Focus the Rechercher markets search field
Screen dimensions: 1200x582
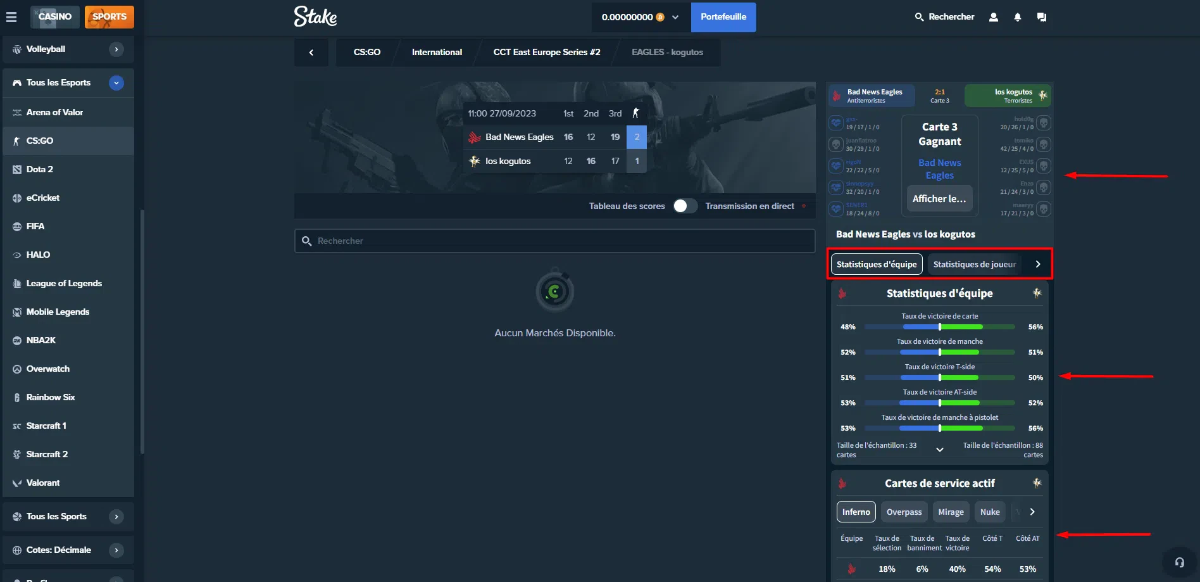coord(555,241)
